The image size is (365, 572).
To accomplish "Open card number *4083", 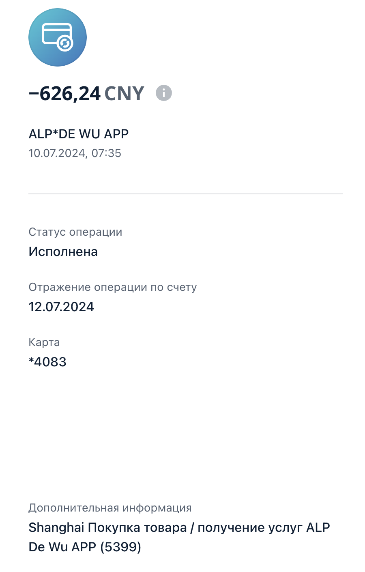I will coord(47,362).
